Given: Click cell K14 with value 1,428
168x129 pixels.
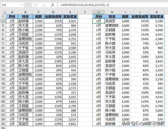Looking at the screenshot, I should [157, 75].
